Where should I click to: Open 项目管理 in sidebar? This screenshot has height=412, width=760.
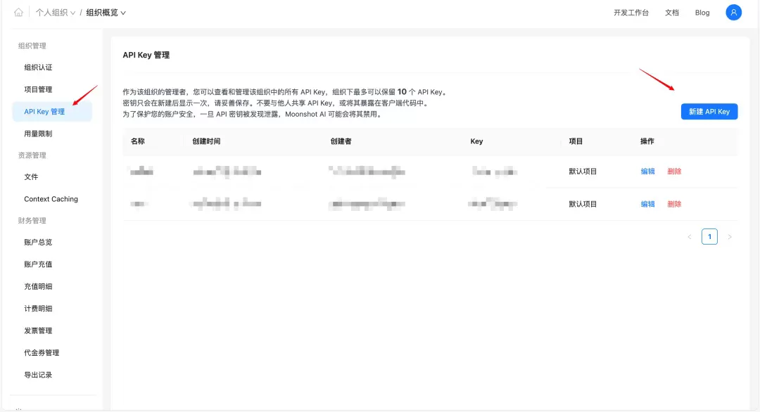click(x=38, y=89)
